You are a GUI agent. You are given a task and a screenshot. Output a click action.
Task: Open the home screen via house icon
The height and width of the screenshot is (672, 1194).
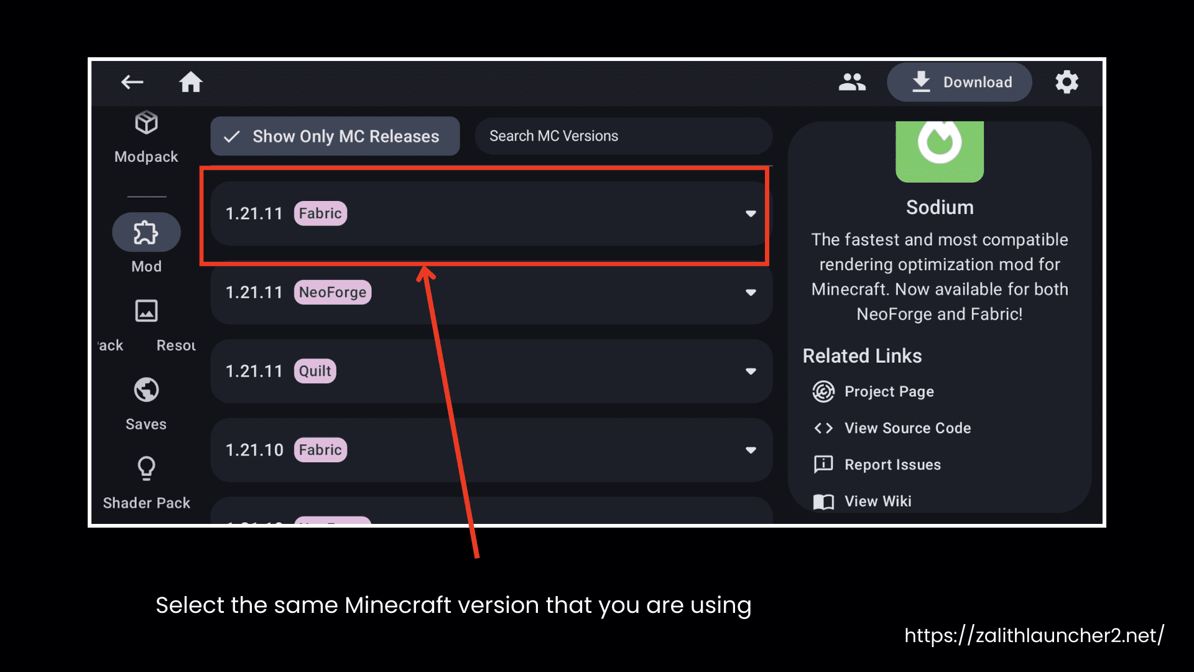(x=191, y=82)
